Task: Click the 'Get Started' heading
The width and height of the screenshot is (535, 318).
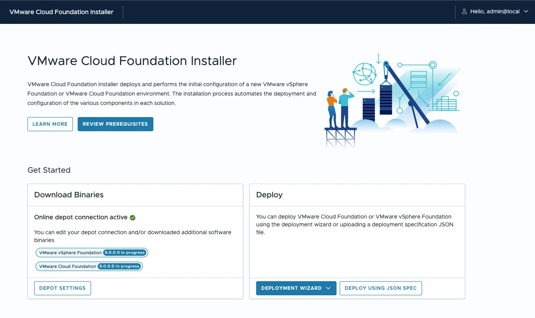Action: click(x=49, y=170)
